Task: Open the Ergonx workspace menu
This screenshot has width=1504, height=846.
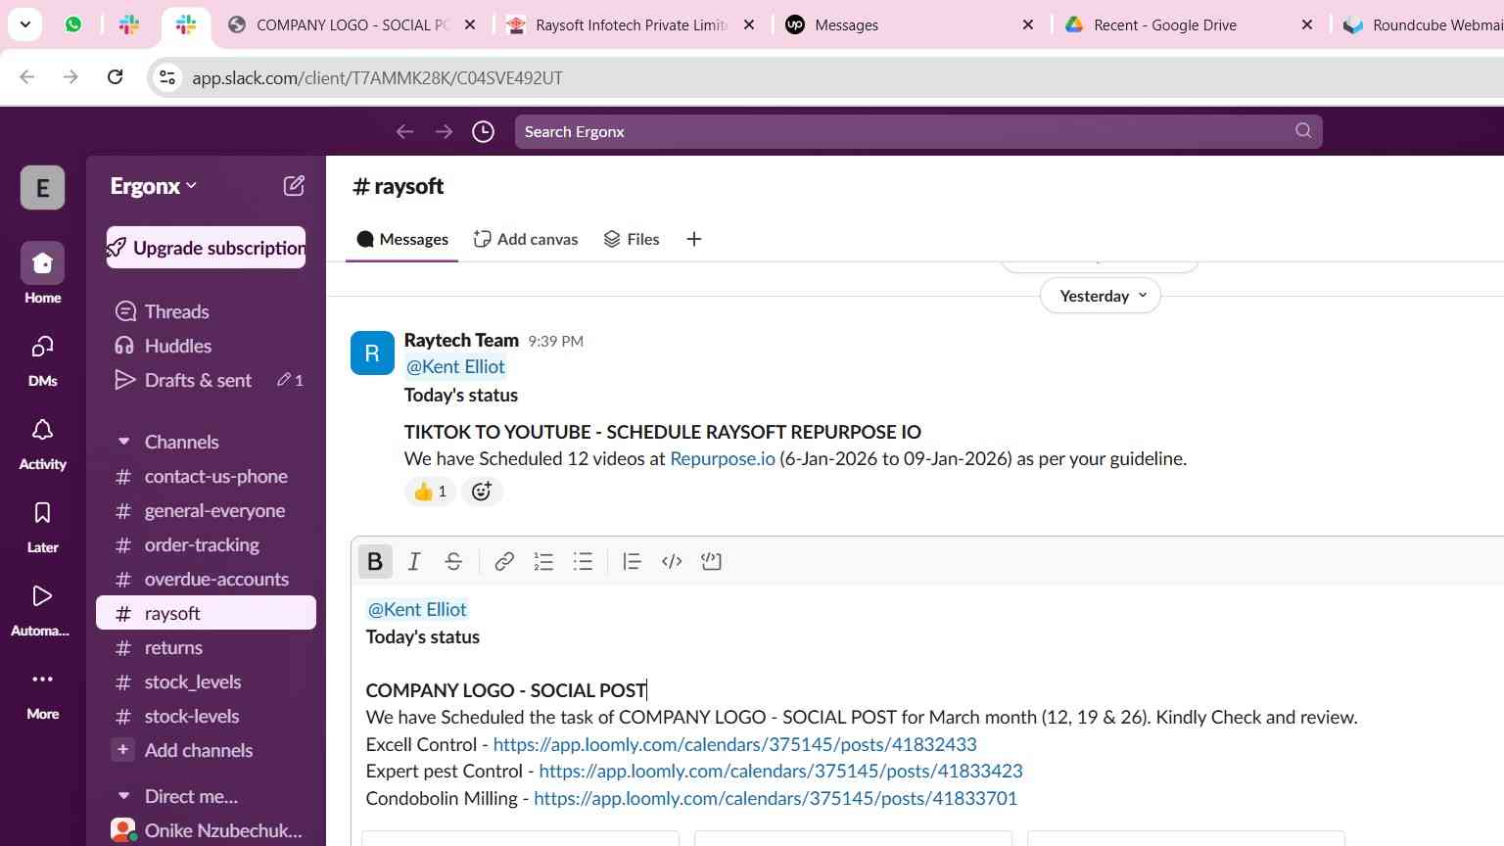Action: tap(154, 186)
